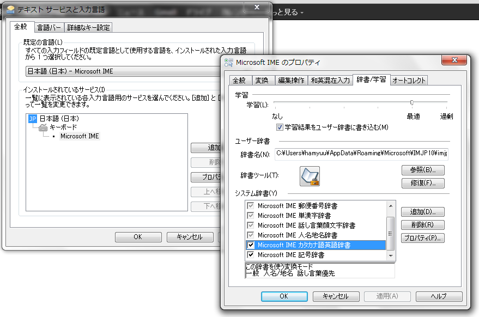
Task: Click プロパティ button in text services window
Action: [x=205, y=177]
